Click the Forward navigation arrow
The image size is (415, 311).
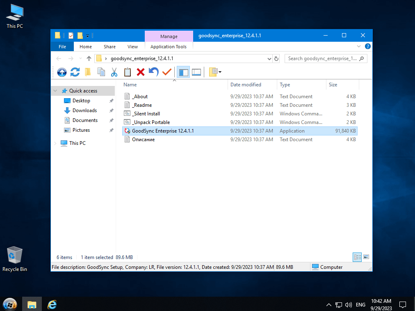pyautogui.click(x=71, y=59)
